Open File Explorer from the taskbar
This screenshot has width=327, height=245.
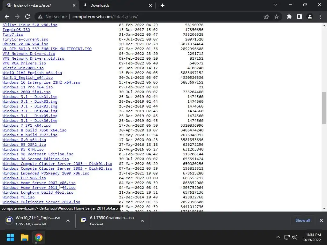[x=24, y=237]
